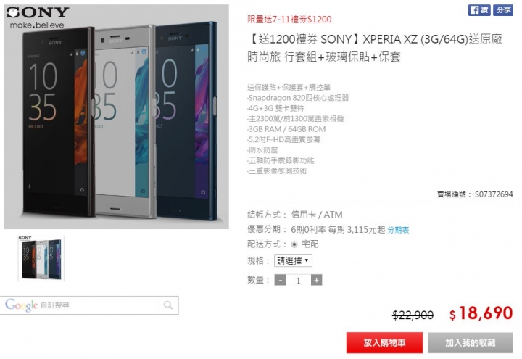Click 加入我的收藏 to save to favorites
This screenshot has height=359, width=522.
click(471, 342)
